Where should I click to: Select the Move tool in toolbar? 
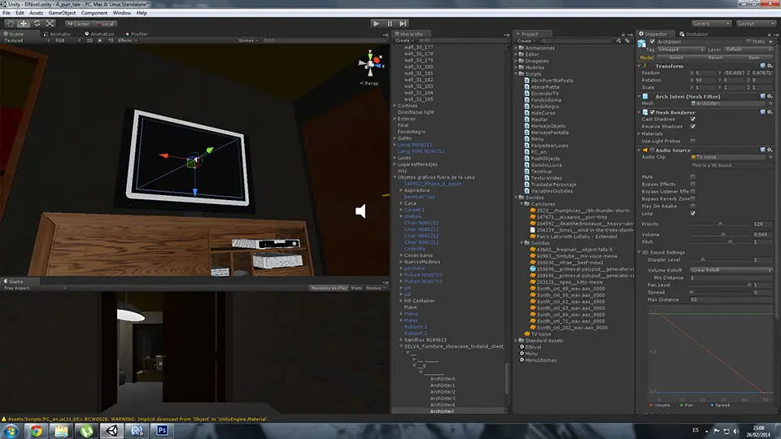pos(24,24)
